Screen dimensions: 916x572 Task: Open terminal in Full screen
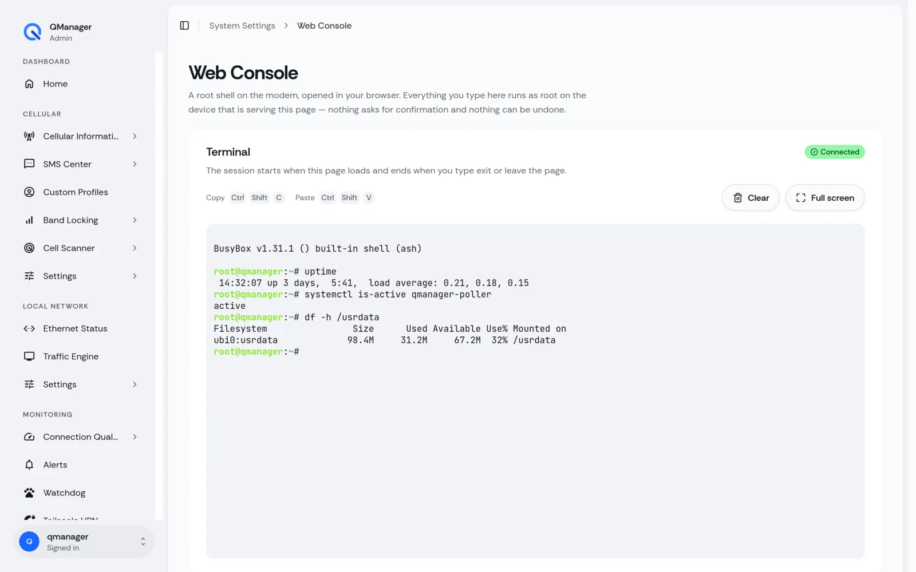[825, 198]
